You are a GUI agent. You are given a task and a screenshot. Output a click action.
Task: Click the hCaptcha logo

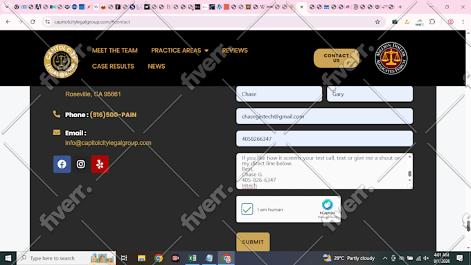pos(328,205)
